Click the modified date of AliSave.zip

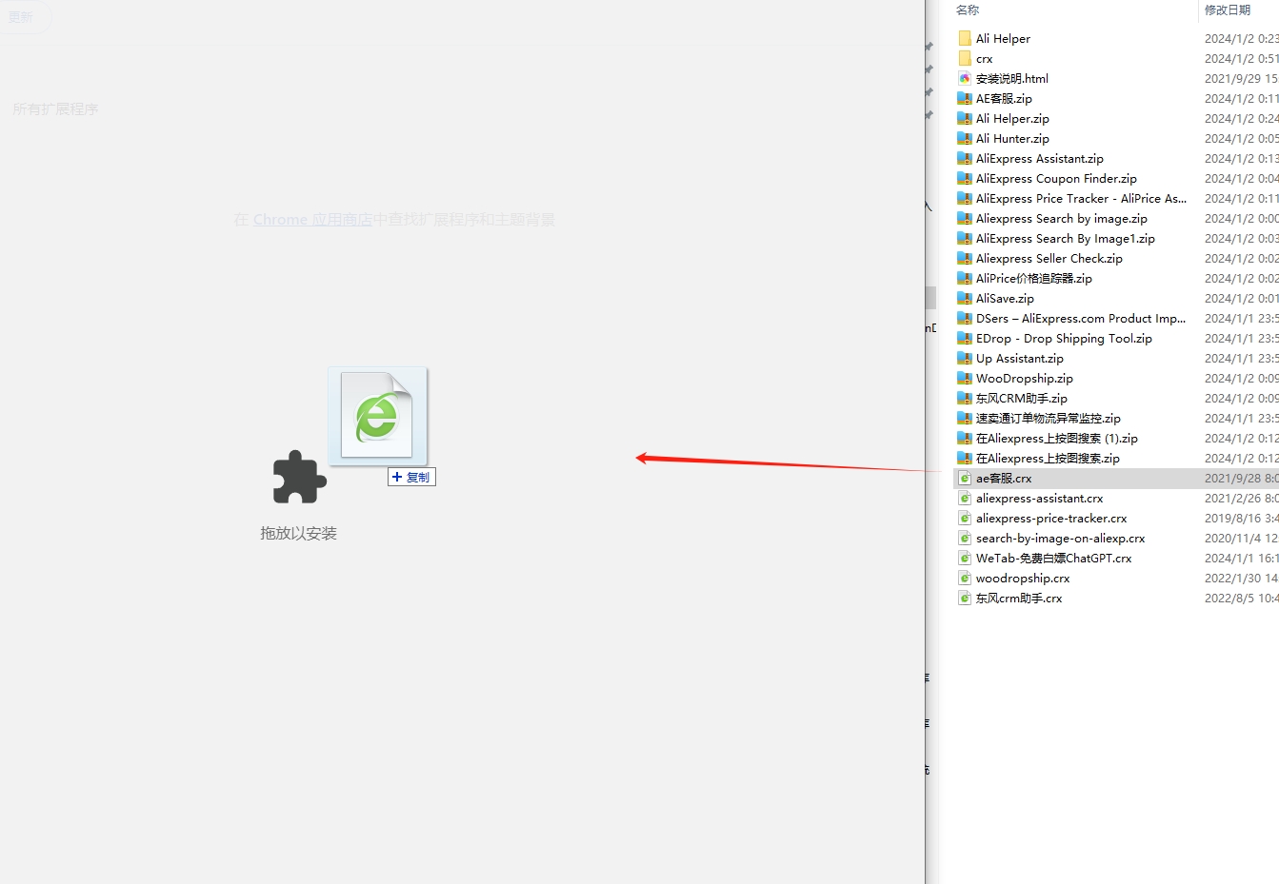[1241, 298]
